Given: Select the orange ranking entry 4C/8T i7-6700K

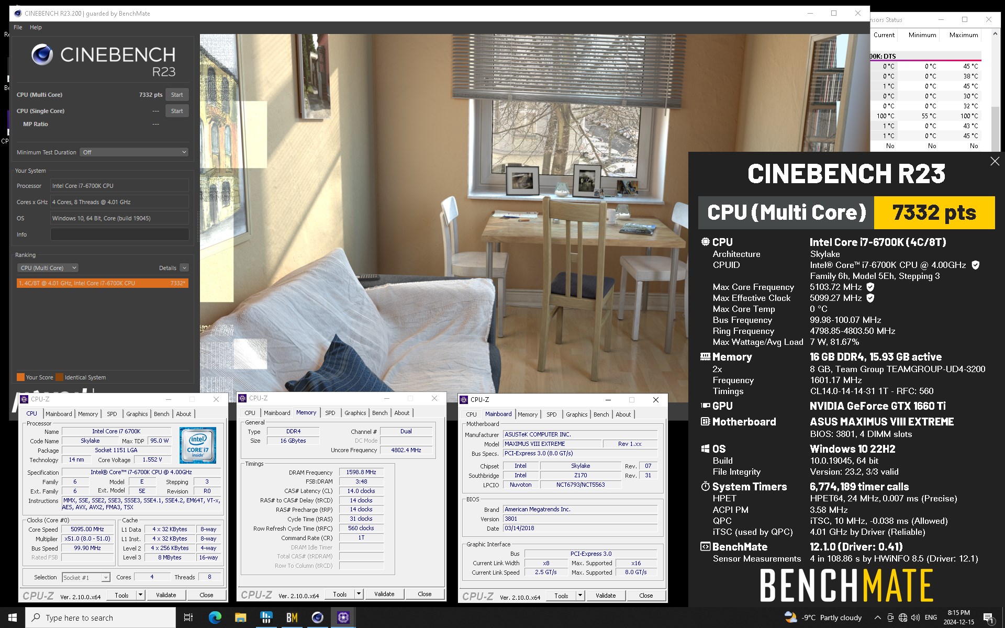Looking at the screenshot, I should (103, 283).
